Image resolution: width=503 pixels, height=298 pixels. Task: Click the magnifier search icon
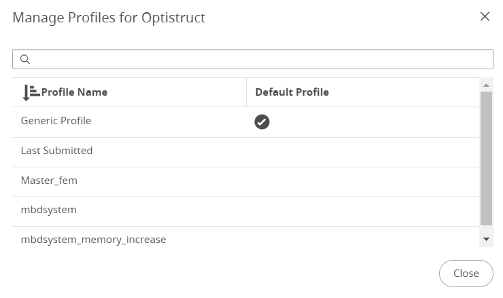pos(25,59)
